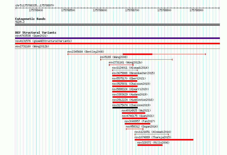The image size is (227, 155).
Task: Select the esv3675888 red variant bar
Action: [125, 76]
